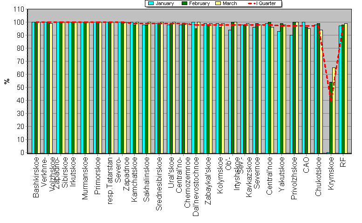The width and height of the screenshot is (362, 223).
Task: Click the Chukotskoe yellow March bar
Action: click(x=321, y=92)
